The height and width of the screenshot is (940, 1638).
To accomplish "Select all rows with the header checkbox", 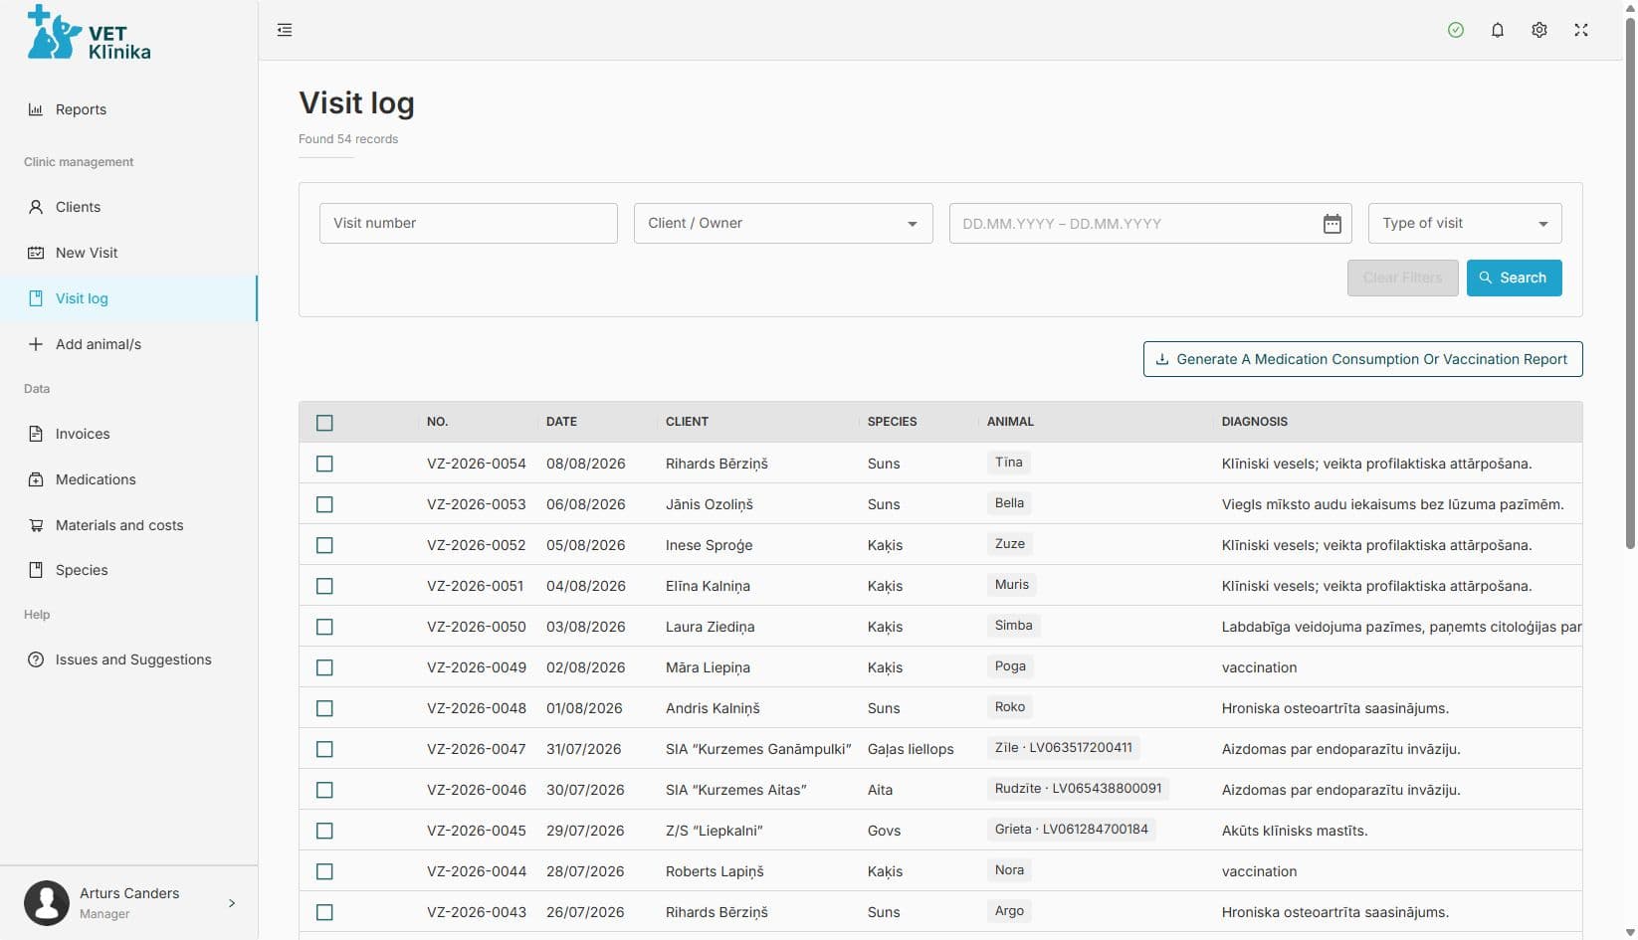I will 324,423.
